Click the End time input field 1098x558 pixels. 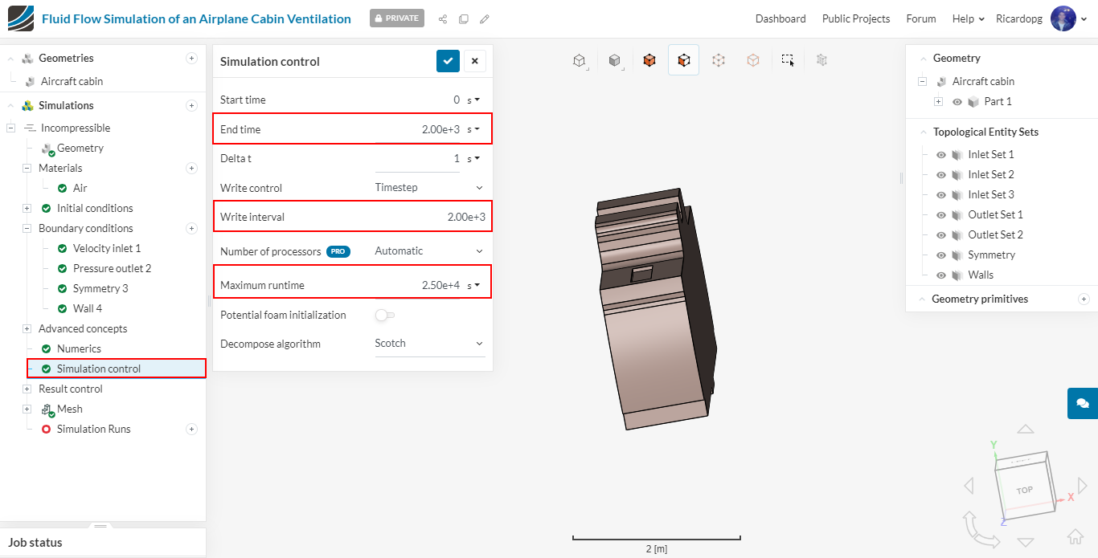416,129
